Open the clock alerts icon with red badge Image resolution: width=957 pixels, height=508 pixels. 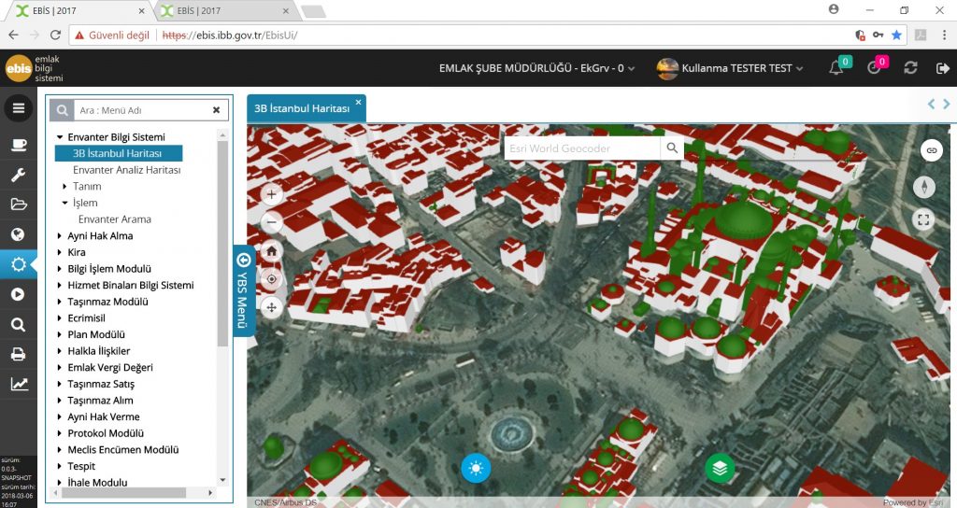874,67
